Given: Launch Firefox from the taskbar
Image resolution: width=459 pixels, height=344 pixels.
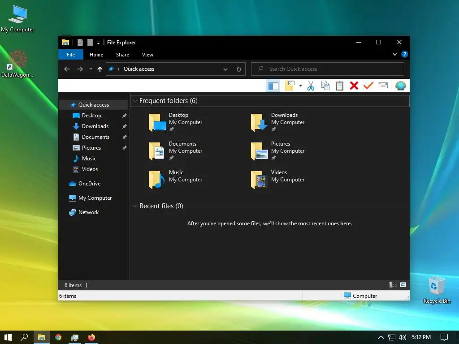Looking at the screenshot, I should tap(91, 337).
